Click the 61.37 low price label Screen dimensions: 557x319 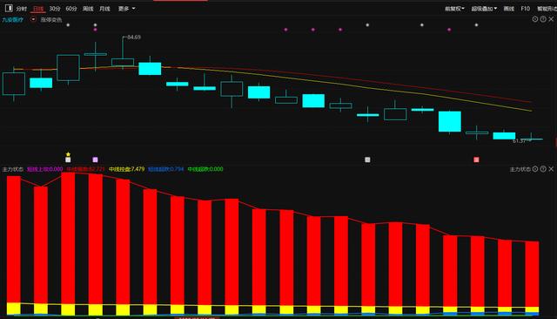point(519,141)
